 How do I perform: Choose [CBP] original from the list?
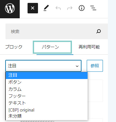(x=47, y=110)
